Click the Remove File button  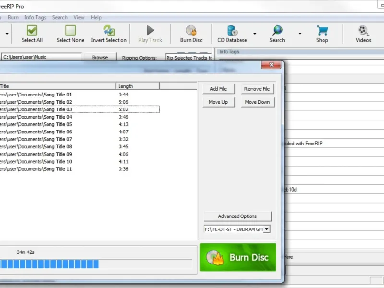[257, 89]
